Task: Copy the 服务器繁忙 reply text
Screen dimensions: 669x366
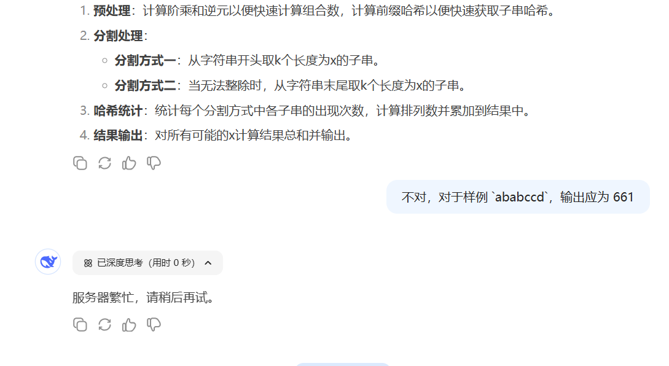Action: pos(80,325)
